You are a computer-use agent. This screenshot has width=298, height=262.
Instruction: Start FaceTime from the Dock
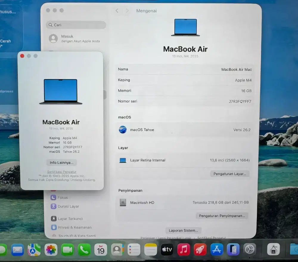click(x=67, y=250)
